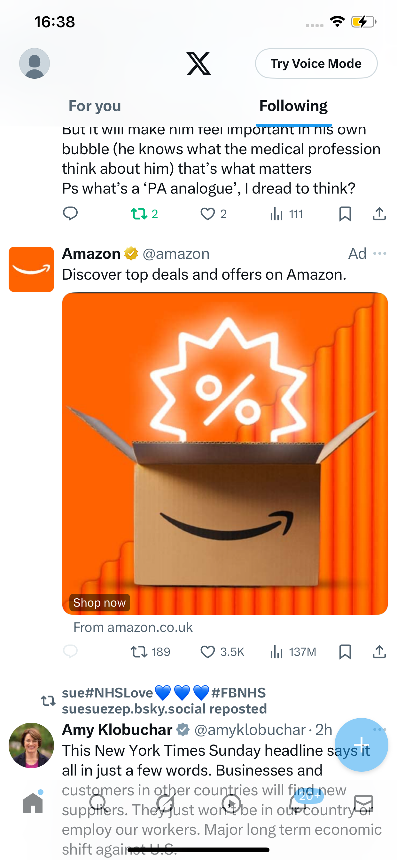397x860 pixels.
Task: Bookmark the post with 111 views
Action: click(x=345, y=214)
